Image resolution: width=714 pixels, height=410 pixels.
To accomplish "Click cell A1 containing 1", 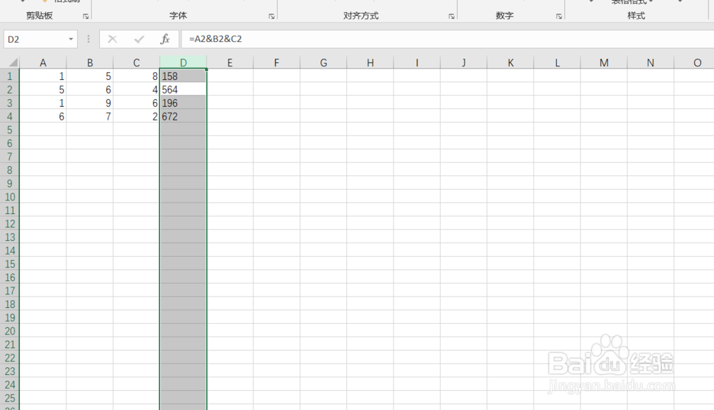I will 43,76.
